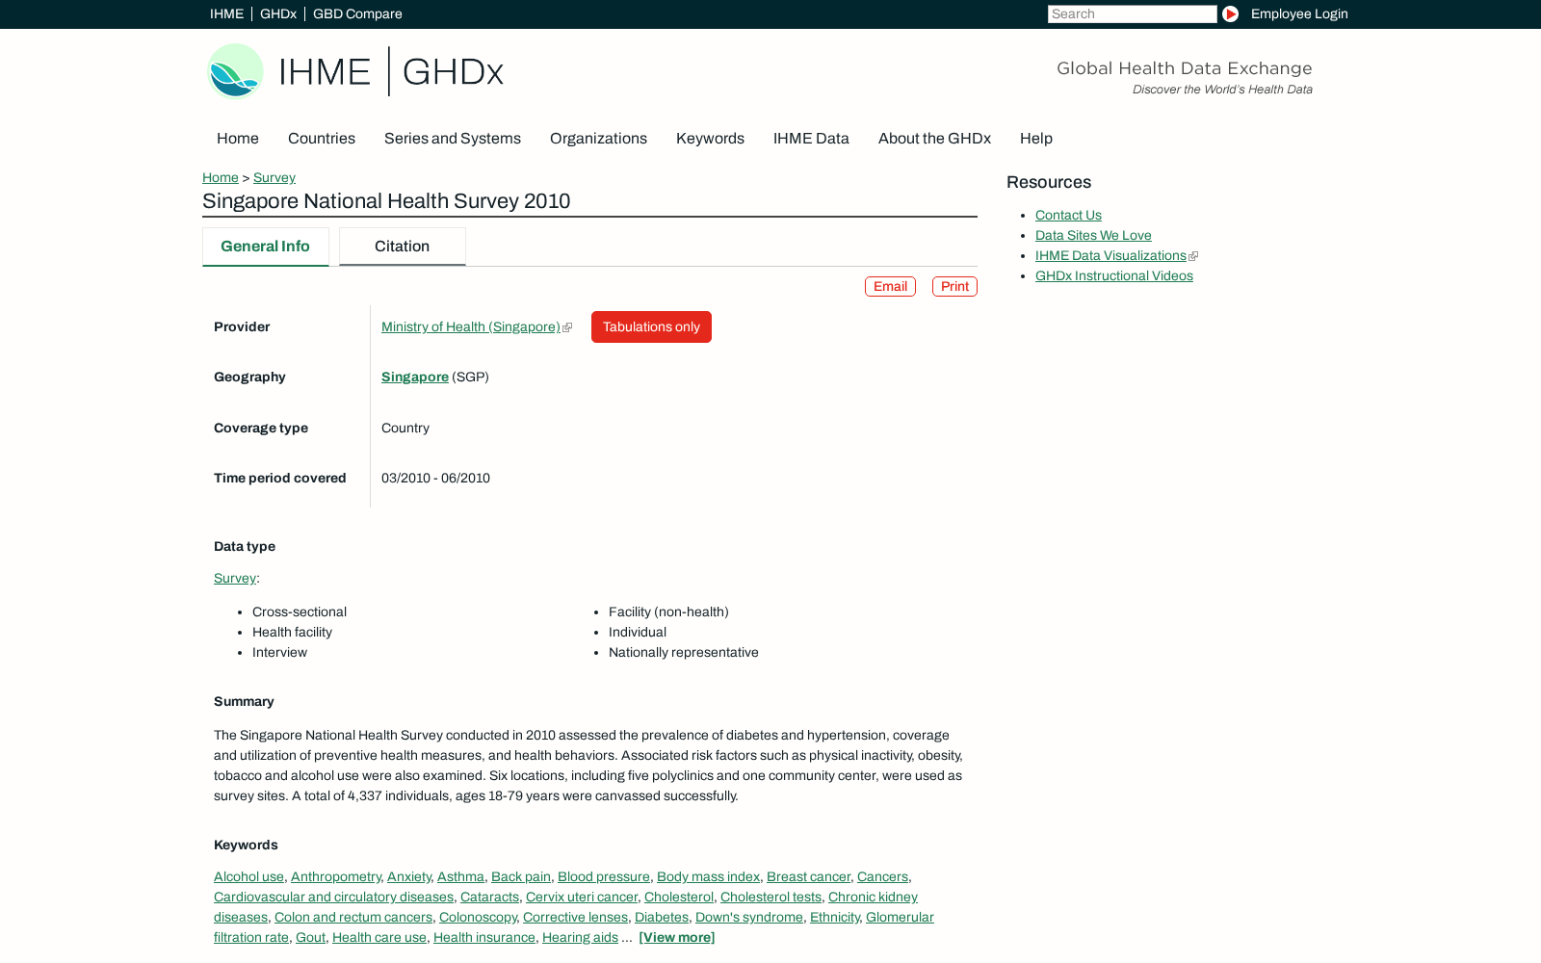Image resolution: width=1541 pixels, height=963 pixels.
Task: Click 'Cross-sectional' list item
Action: (300, 612)
